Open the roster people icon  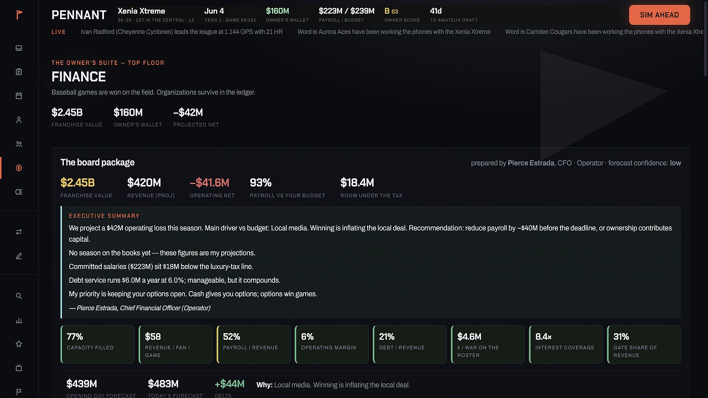[x=19, y=144]
